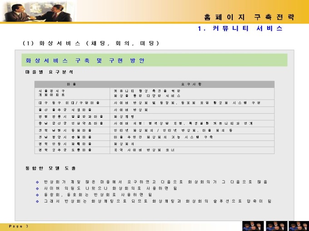Click the '마을' table column header
This screenshot has width=309, height=231.
[x=72, y=84]
